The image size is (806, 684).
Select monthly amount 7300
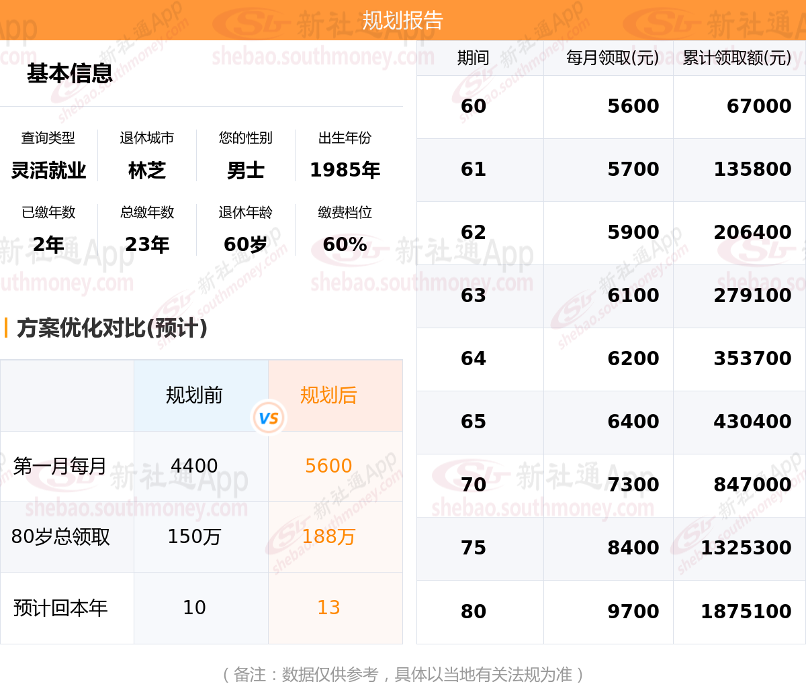633,485
